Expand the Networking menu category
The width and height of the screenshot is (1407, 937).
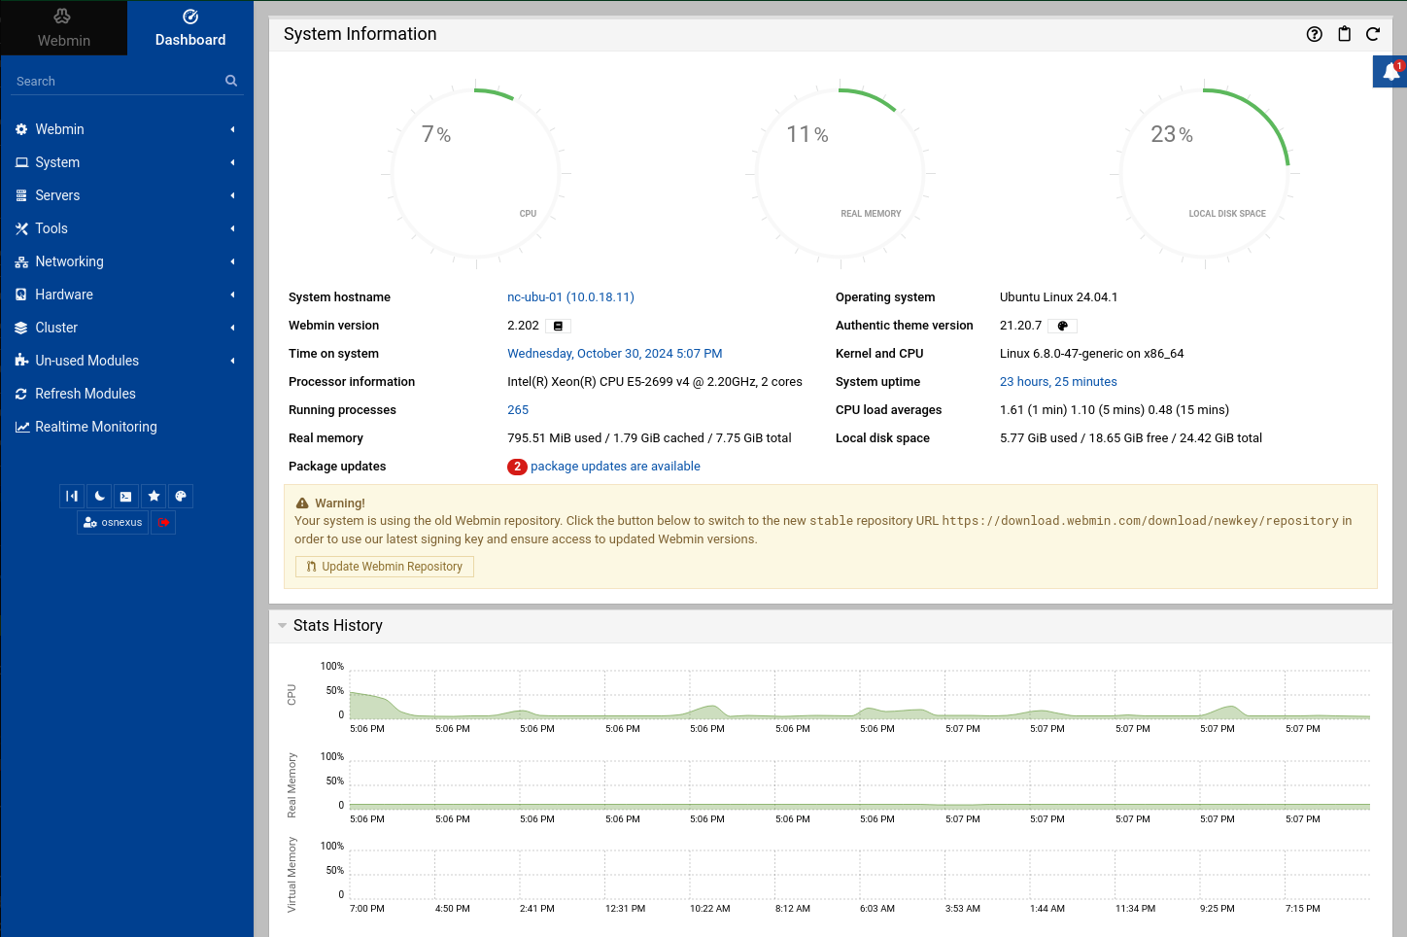[69, 261]
